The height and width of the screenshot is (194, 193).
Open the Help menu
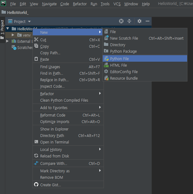146,4
